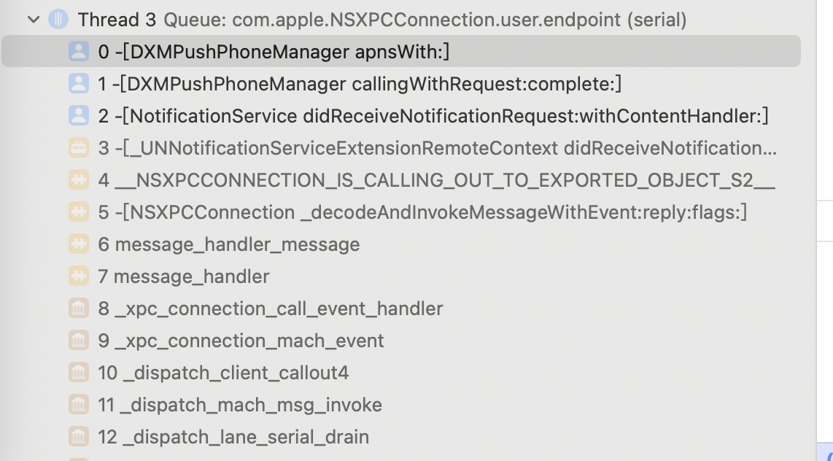This screenshot has height=461, width=833.
Task: Jump to frame 10 _dispatch_client_callout4
Action: (x=223, y=373)
